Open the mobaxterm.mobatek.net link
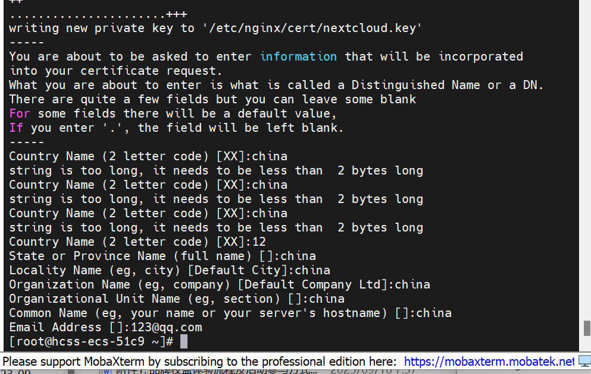 point(489,362)
